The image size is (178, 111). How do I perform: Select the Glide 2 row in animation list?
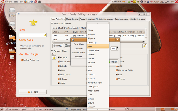tap(98, 32)
